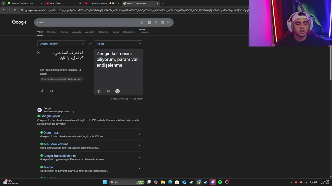332x186 pixels.
Task: Switch to the (1) YouTube tab
Action: coord(63,3)
